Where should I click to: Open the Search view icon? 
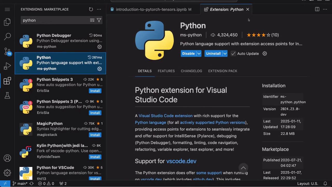coord(7,36)
